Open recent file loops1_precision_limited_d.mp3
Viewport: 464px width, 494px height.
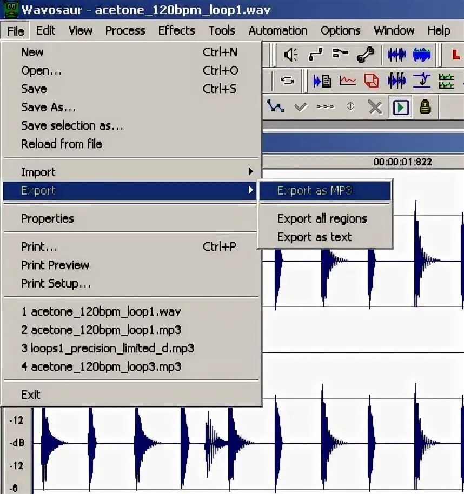131,349
